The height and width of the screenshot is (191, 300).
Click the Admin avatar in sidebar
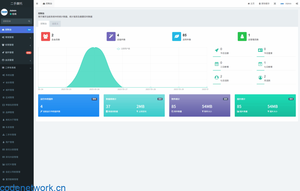click(x=4, y=12)
